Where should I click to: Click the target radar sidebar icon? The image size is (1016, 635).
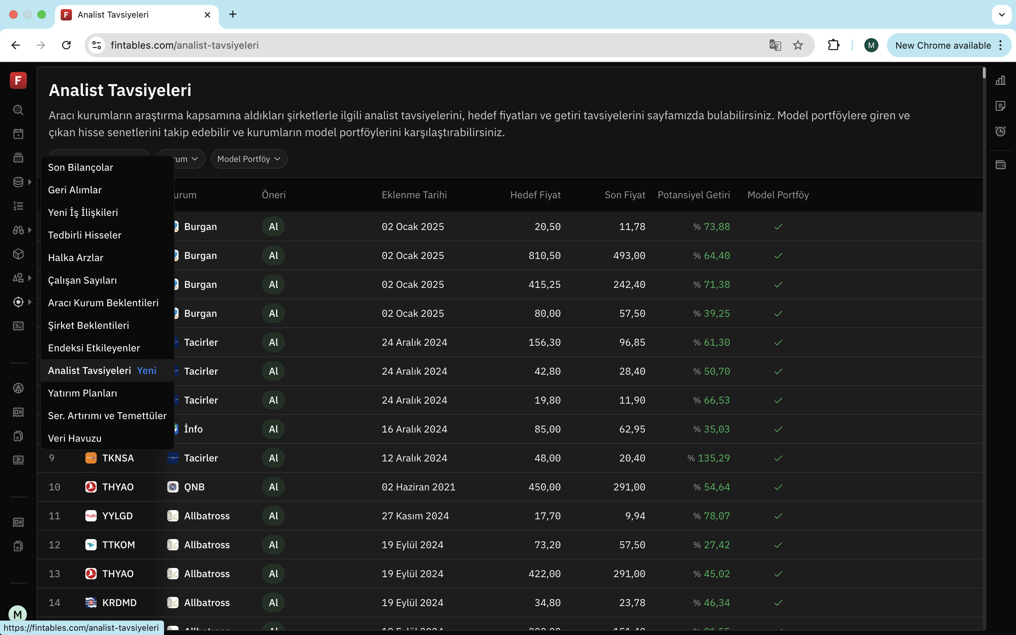point(18,302)
